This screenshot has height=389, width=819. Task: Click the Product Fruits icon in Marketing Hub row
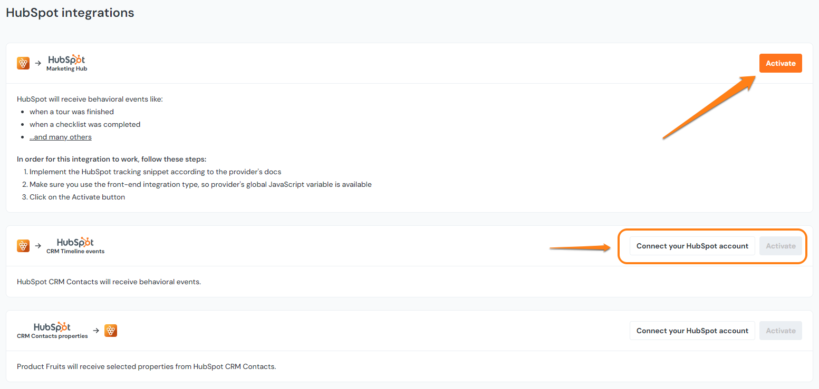(23, 63)
